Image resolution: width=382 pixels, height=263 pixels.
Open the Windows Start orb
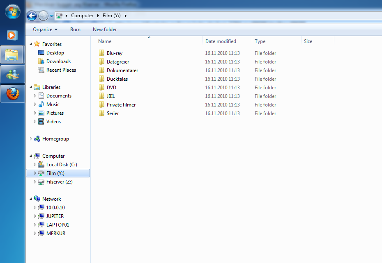(x=12, y=11)
